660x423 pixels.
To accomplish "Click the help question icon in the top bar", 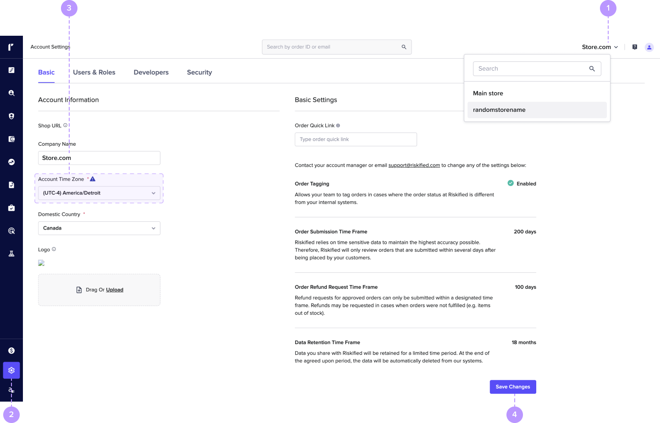I will [635, 47].
